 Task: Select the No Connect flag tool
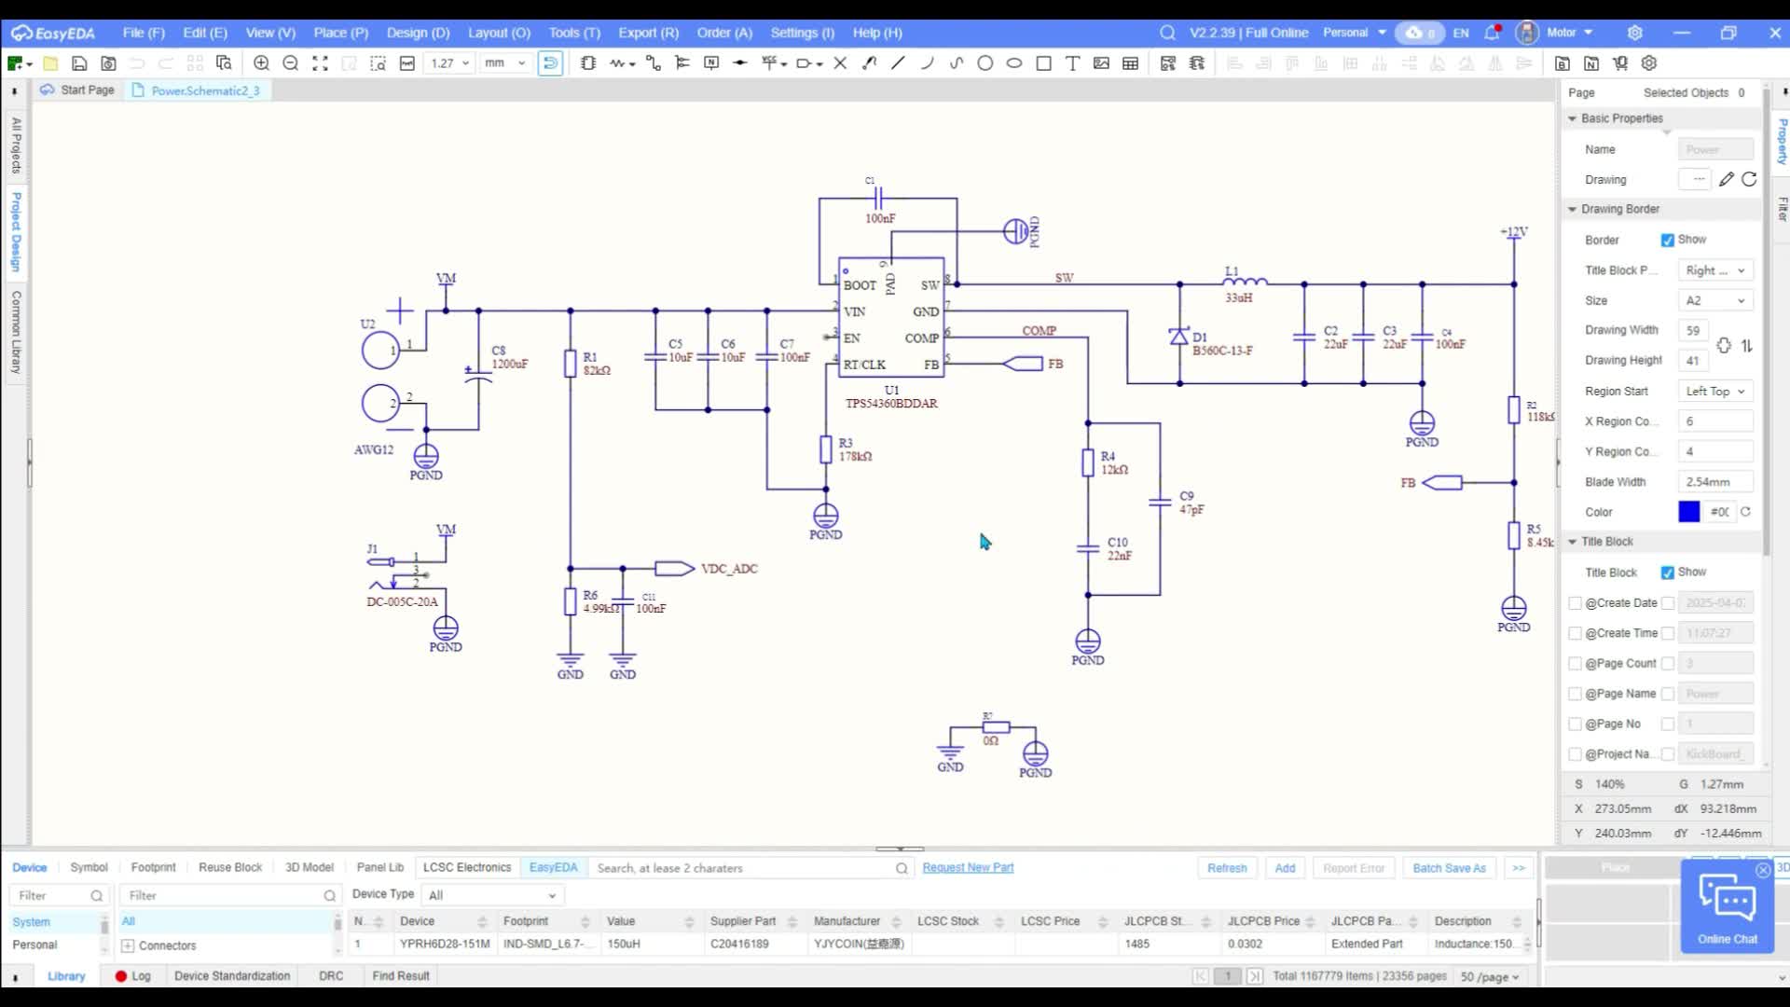[x=840, y=63]
